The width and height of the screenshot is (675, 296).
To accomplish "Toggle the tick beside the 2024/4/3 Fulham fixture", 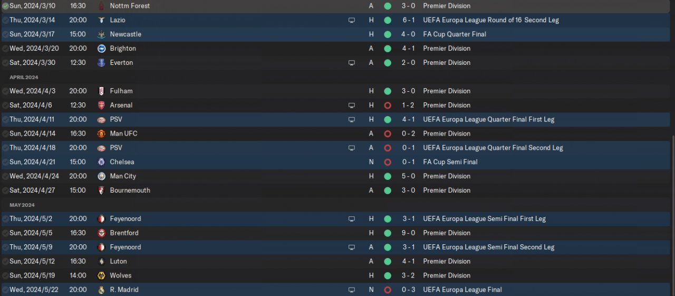I will pos(5,91).
